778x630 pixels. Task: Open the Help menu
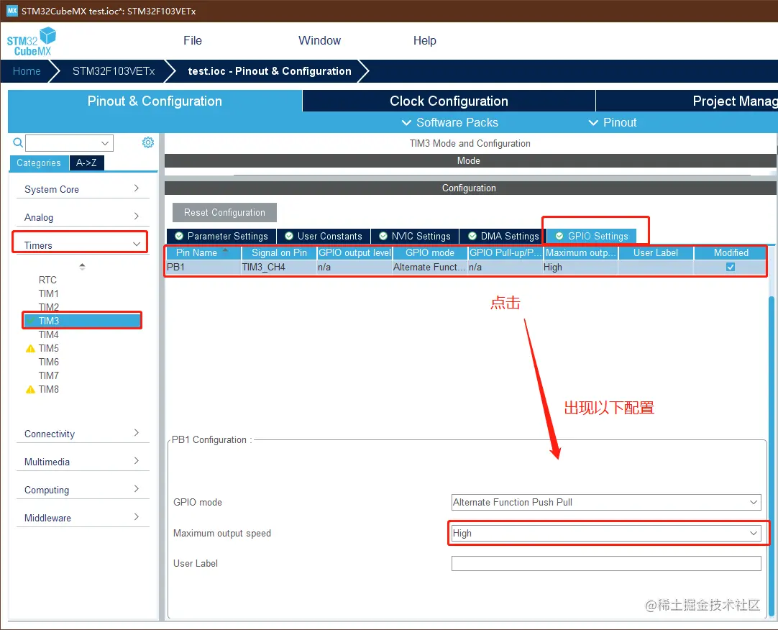425,41
